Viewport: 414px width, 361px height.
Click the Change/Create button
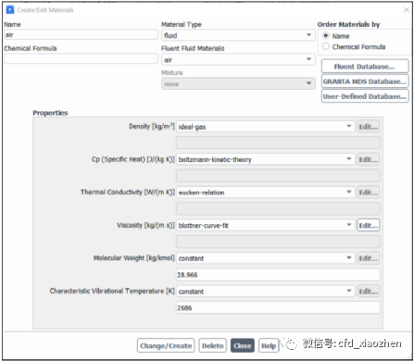point(166,345)
